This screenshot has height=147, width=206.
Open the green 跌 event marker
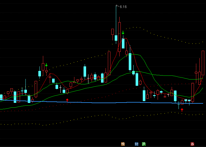click(144, 144)
